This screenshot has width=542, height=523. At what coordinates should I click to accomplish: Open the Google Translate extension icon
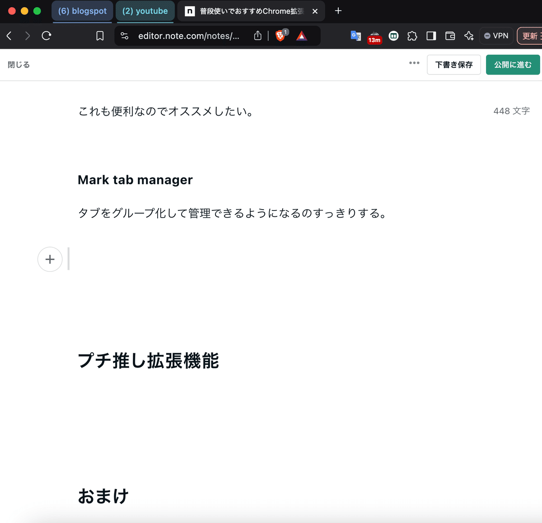point(355,36)
